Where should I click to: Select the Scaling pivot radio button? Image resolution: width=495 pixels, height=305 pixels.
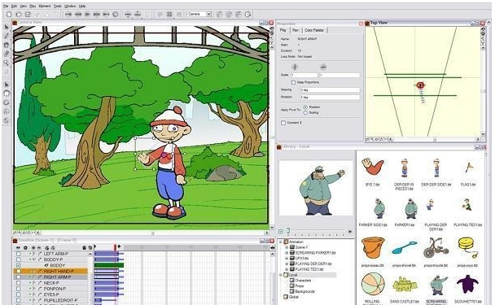(305, 112)
